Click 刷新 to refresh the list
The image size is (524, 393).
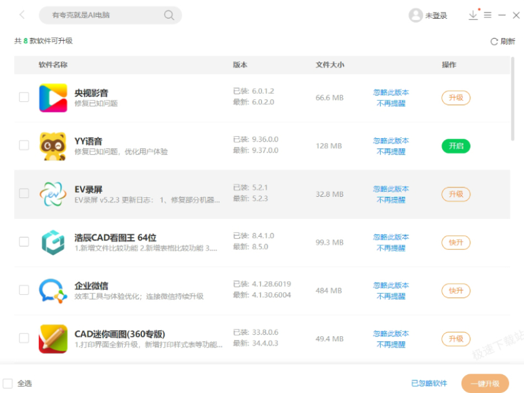(503, 41)
